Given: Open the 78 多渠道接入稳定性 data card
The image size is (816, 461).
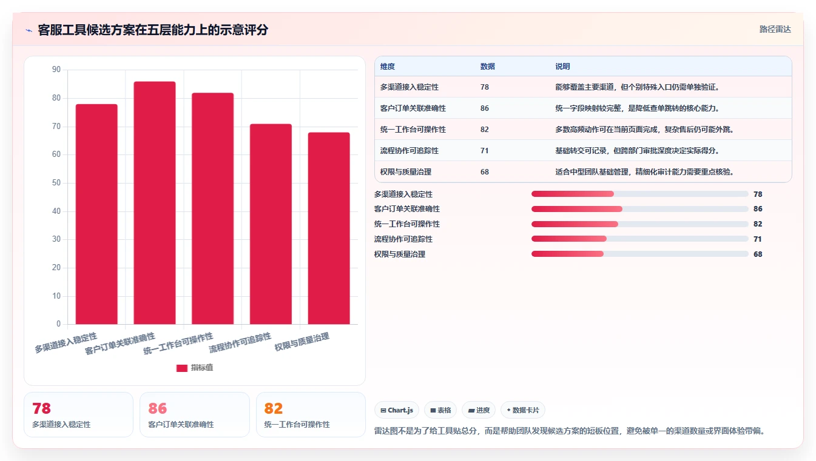Looking at the screenshot, I should [78, 414].
